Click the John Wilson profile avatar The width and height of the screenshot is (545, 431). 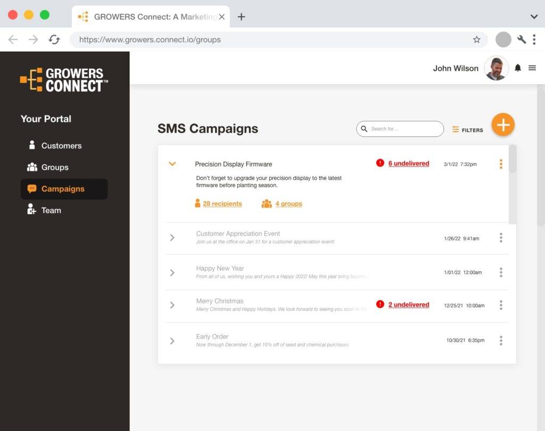click(x=496, y=68)
